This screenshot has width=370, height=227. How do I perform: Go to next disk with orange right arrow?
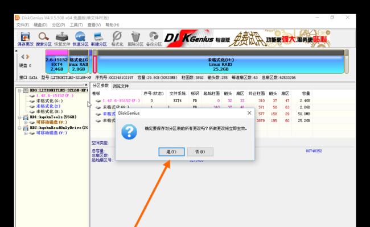click(28, 57)
